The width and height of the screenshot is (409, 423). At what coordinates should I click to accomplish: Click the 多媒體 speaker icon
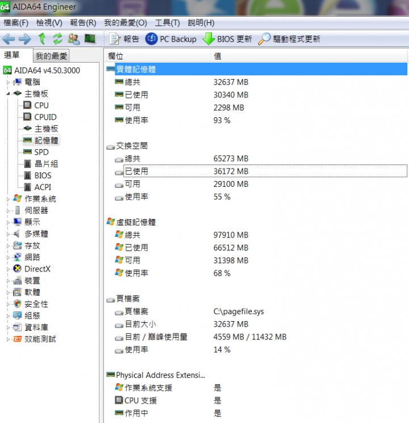pyautogui.click(x=16, y=233)
